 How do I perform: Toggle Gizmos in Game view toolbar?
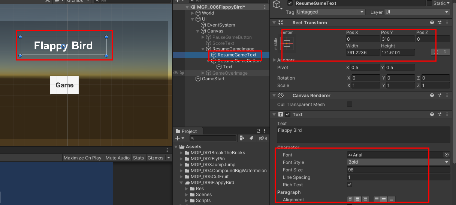(x=155, y=158)
